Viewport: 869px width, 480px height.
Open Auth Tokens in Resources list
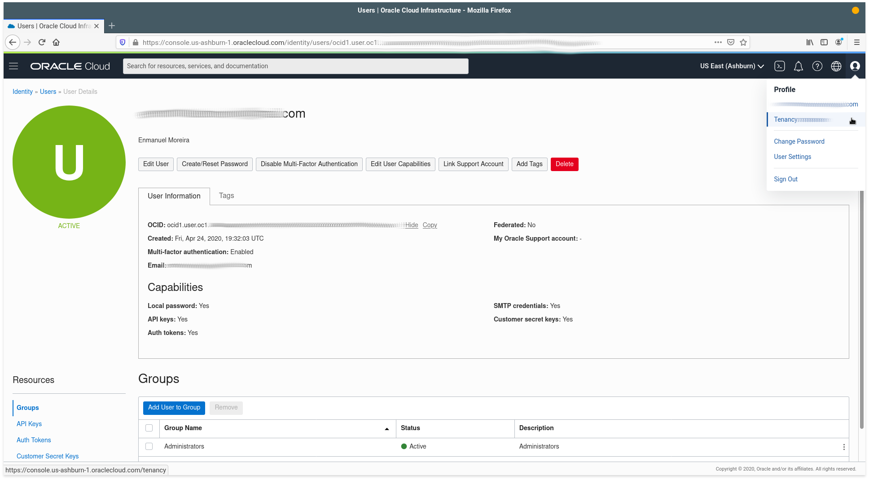pyautogui.click(x=34, y=440)
